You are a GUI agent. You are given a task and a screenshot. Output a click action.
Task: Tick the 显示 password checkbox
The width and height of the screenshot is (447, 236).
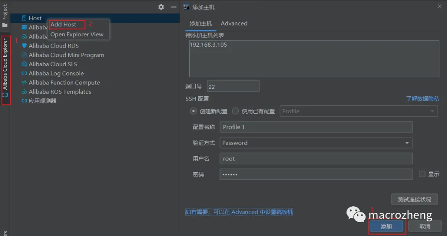(422, 174)
